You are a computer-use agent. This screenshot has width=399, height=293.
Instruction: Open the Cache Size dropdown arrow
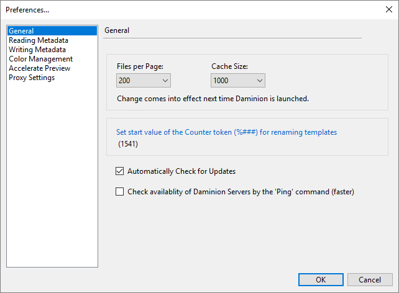259,81
